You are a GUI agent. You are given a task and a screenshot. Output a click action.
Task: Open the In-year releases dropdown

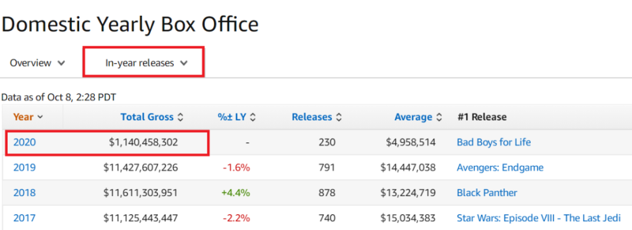pos(147,63)
